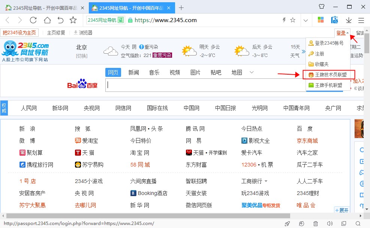This screenshot has width=370, height=228.
Task: Open browser menu with the hamburger icon
Action: pos(361,20)
